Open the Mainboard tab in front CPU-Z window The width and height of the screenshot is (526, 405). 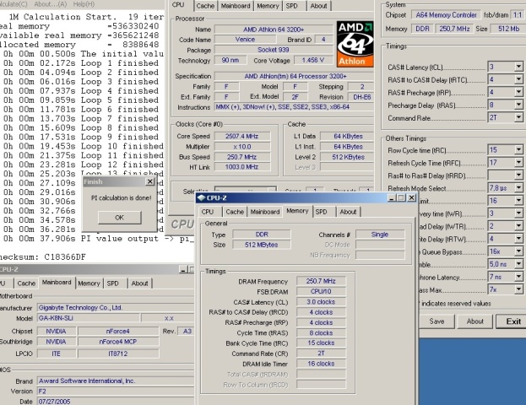[265, 212]
